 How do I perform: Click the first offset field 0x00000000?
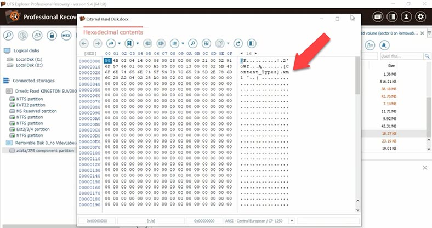pyautogui.click(x=97, y=221)
